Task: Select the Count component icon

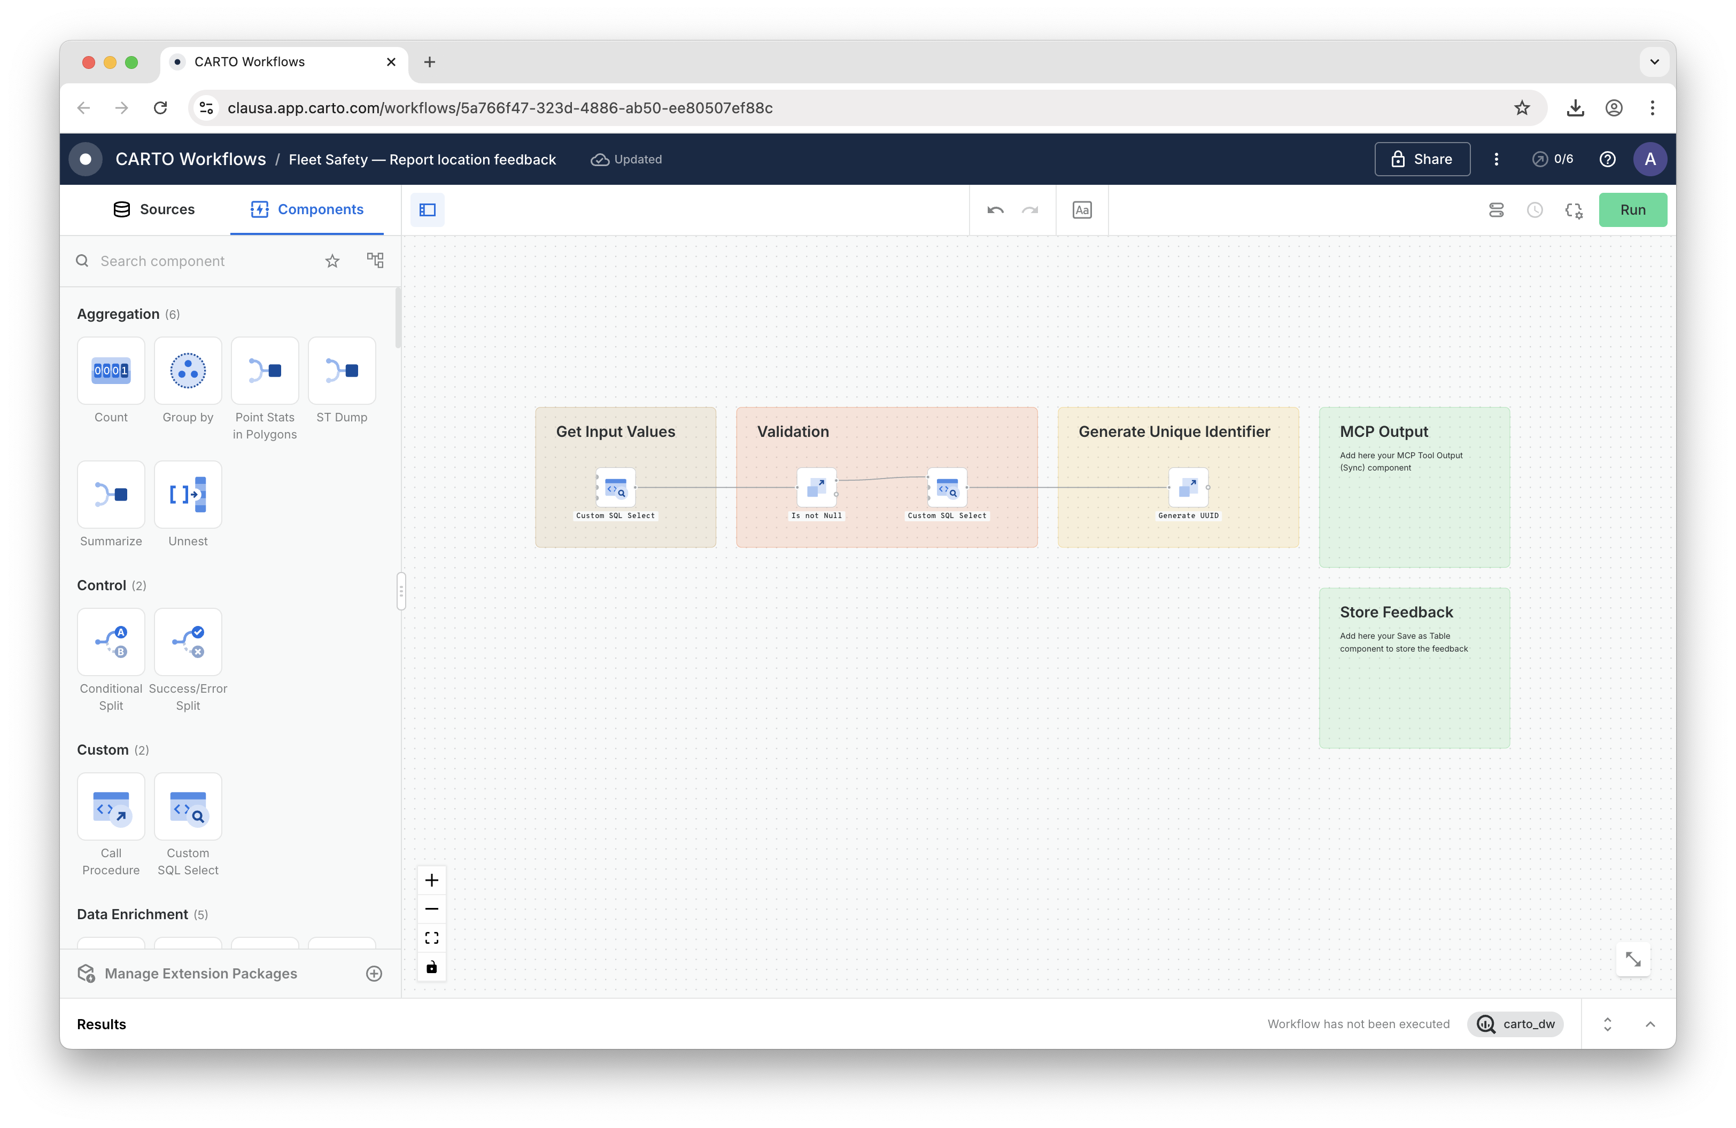Action: (x=111, y=370)
